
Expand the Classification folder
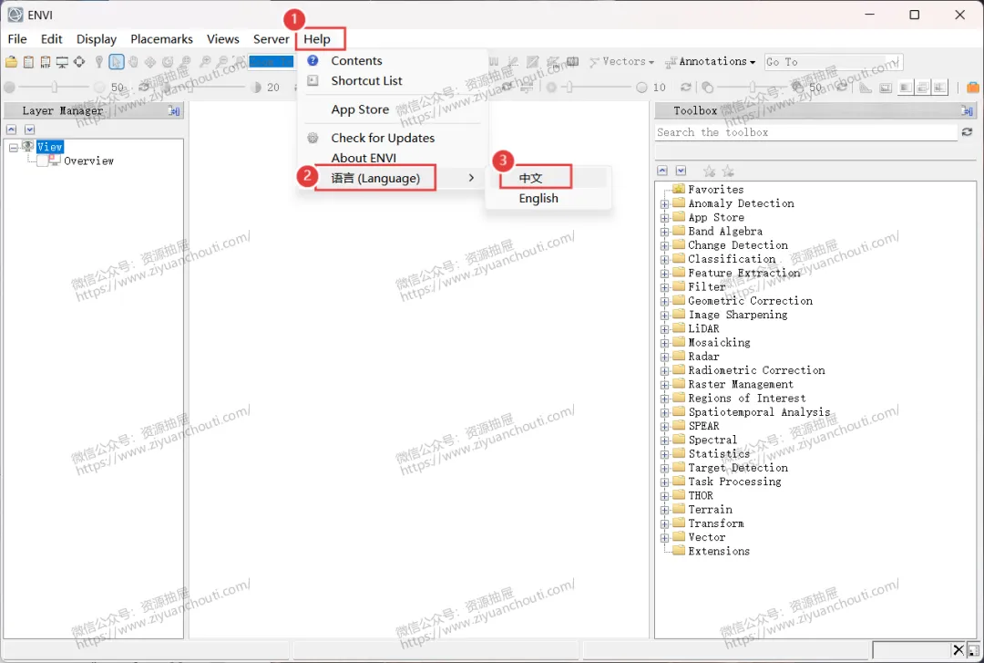coord(664,260)
